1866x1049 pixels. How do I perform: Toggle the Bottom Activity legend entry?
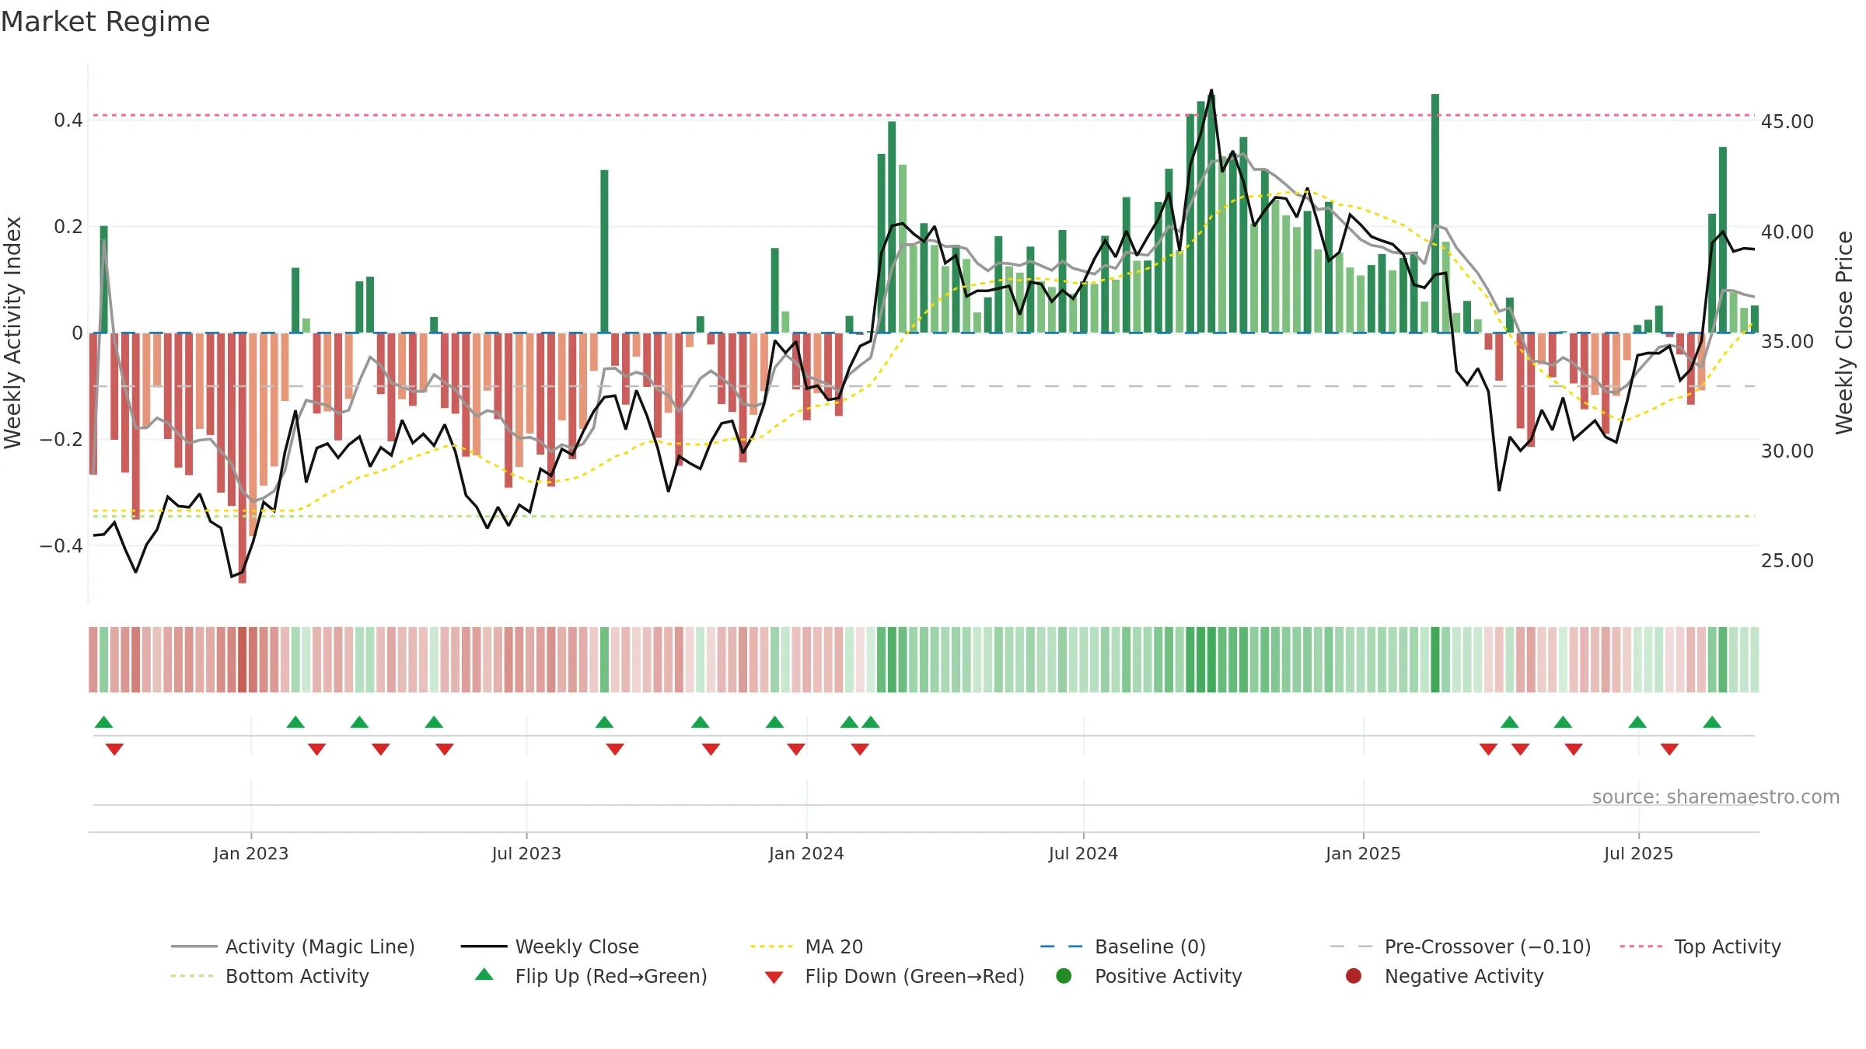(270, 976)
